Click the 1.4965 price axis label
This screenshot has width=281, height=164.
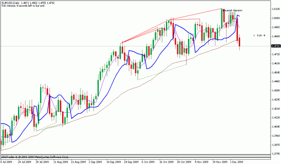coord(276,27)
